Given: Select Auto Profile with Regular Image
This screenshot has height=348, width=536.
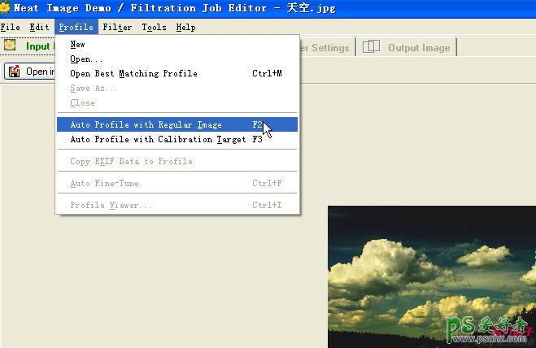Looking at the screenshot, I should click(146, 125).
